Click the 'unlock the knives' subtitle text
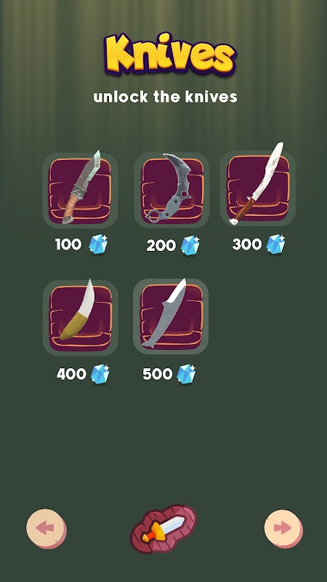The width and height of the screenshot is (327, 582). click(166, 97)
